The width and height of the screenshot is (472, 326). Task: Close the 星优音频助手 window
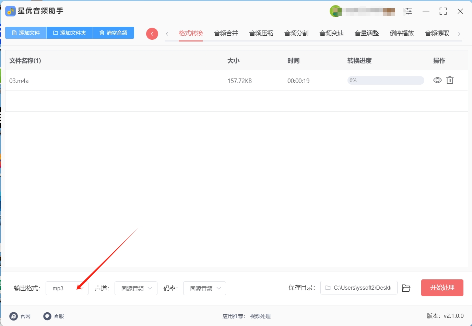point(460,11)
